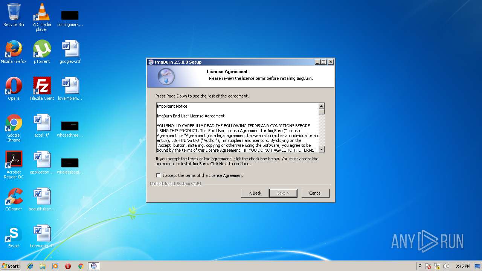Click 'Press Page Down' instruction text
Image resolution: width=482 pixels, height=271 pixels.
202,96
